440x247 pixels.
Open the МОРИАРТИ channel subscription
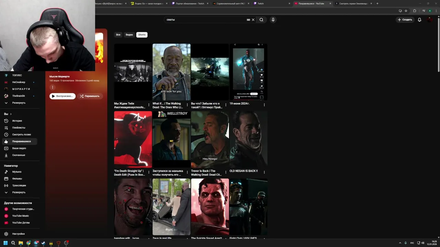[19, 89]
